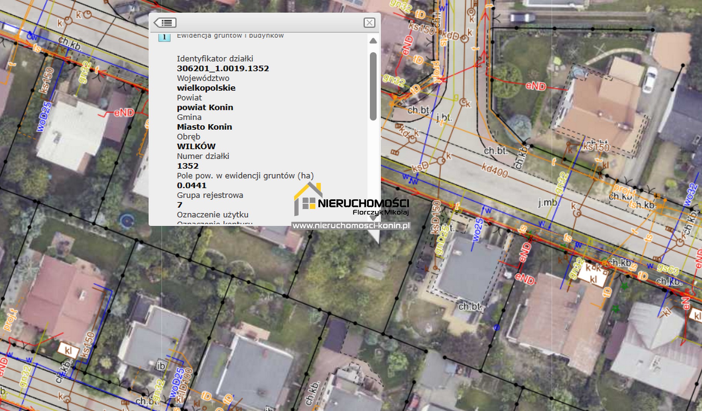Viewport: 702px width, 411px height.
Task: Click the back-to-list icon in popup header
Action: (165, 23)
